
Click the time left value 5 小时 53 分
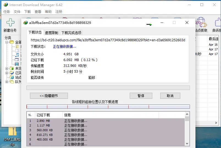click(73, 72)
